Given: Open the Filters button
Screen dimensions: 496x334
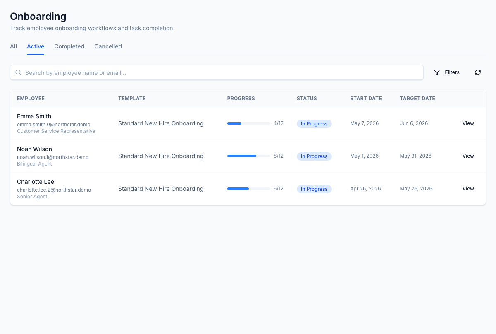Looking at the screenshot, I should point(447,72).
